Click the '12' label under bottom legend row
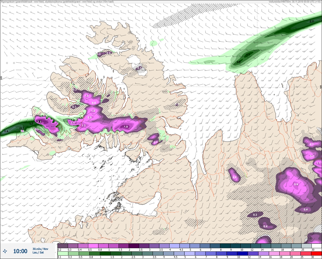 (249, 257)
